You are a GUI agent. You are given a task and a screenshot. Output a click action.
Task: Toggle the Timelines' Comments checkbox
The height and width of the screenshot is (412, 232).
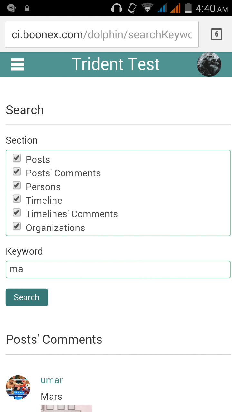coord(17,212)
